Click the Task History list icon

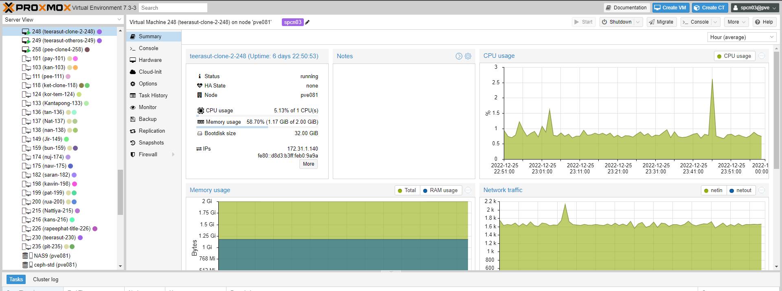[x=133, y=95]
